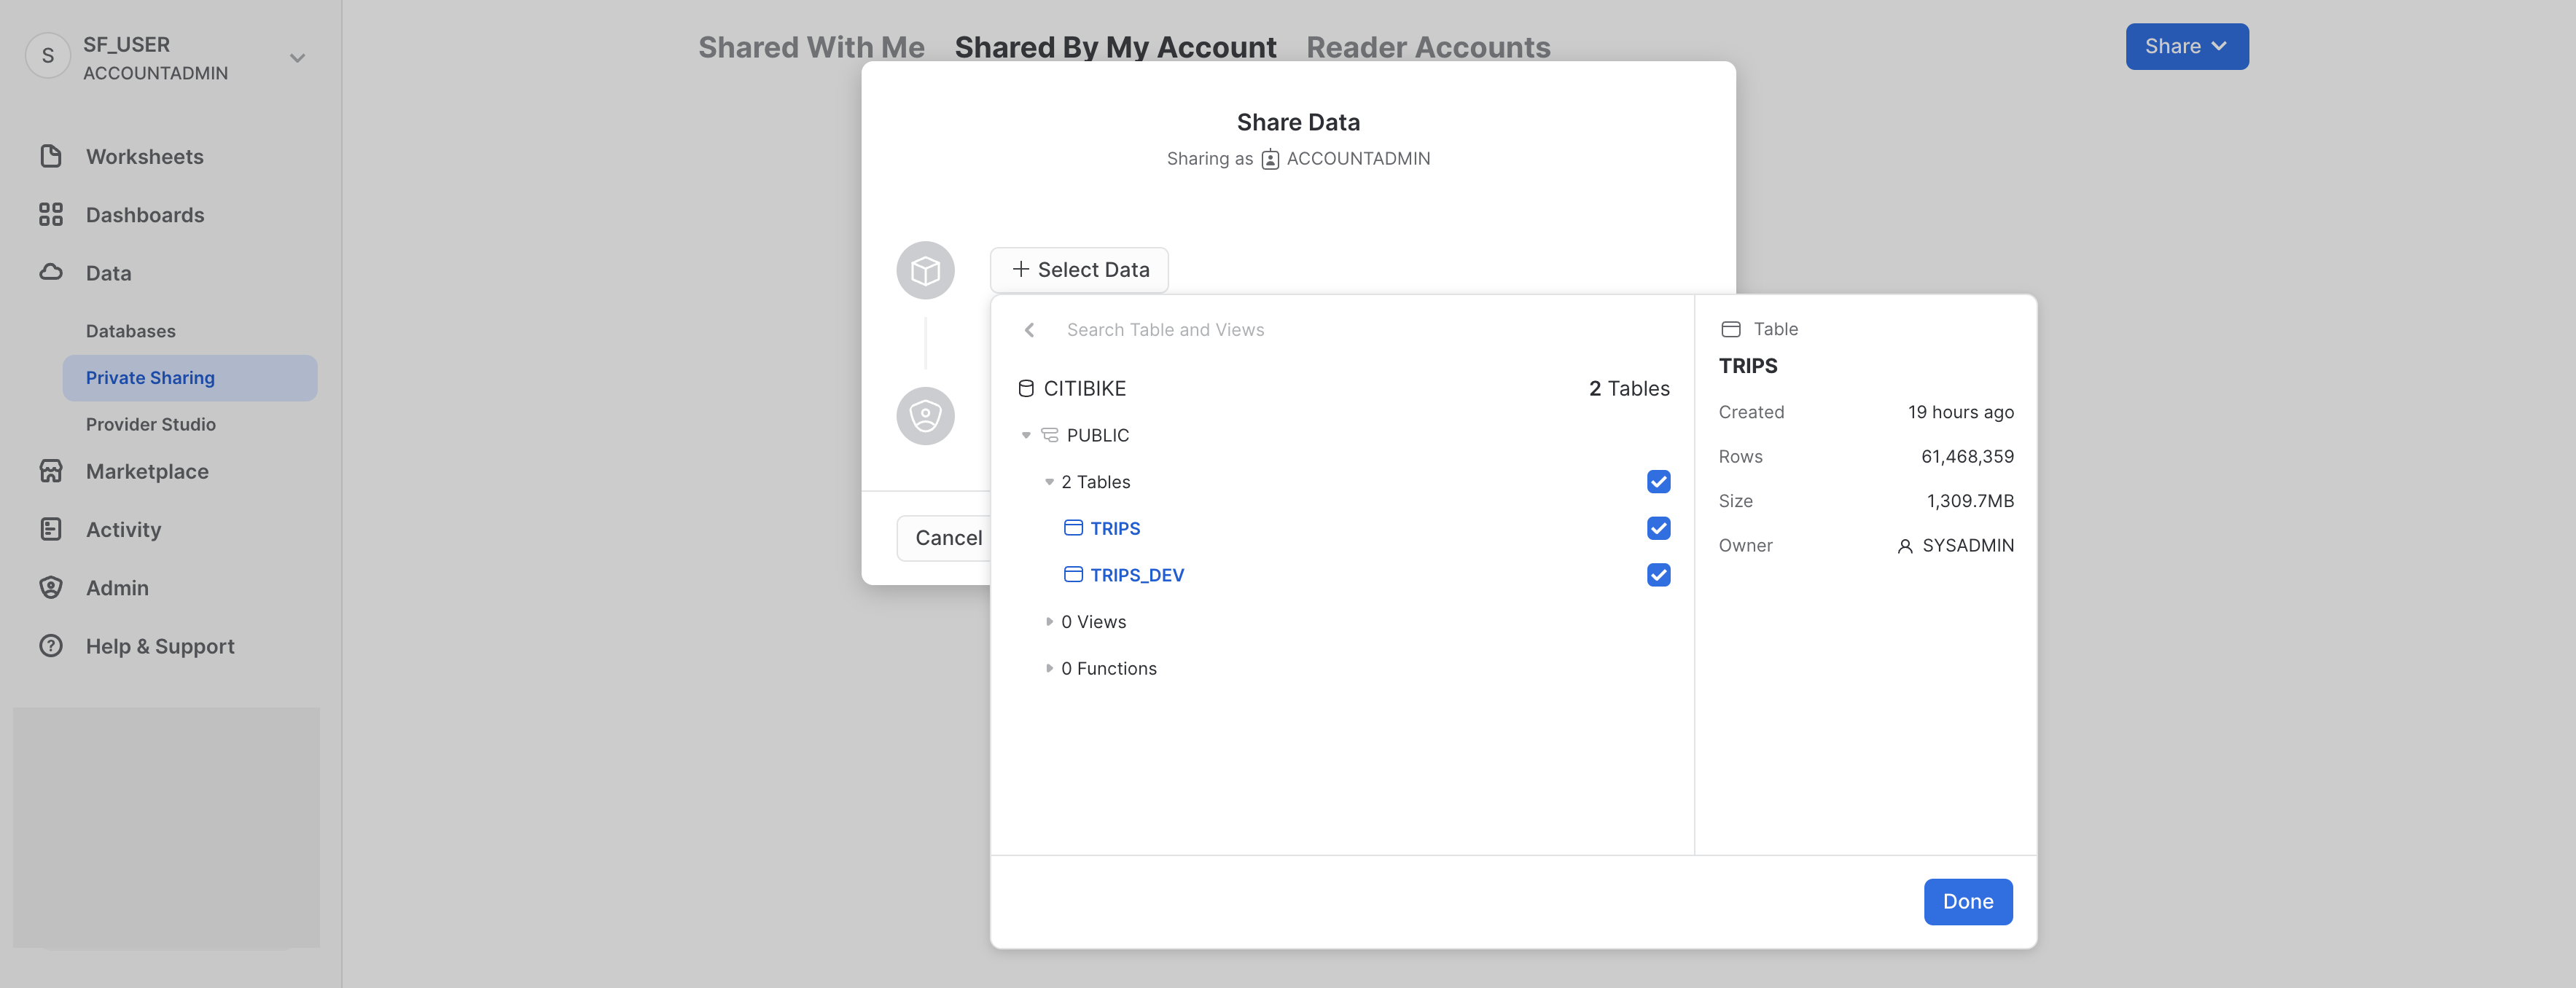Click the Data cloud icon
Viewport: 2576px width, 988px height.
click(x=51, y=272)
